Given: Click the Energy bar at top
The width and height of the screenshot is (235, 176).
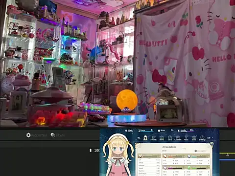Looking at the screenshot, I should 146,131.
